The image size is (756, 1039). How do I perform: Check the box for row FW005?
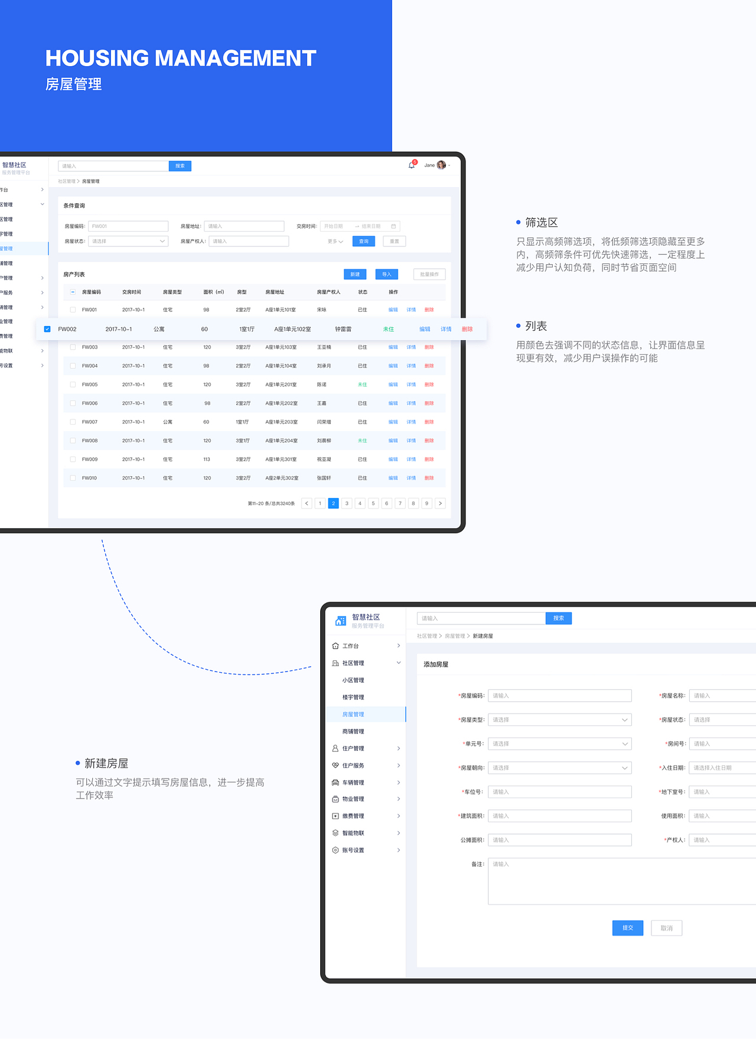(x=73, y=385)
